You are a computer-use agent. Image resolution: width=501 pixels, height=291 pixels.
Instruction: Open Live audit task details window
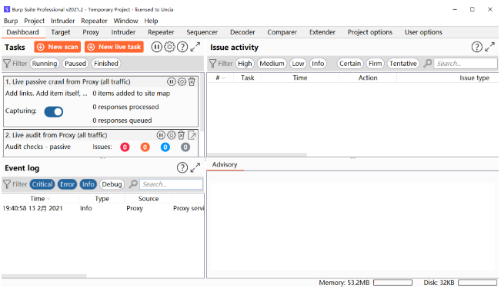click(192, 135)
